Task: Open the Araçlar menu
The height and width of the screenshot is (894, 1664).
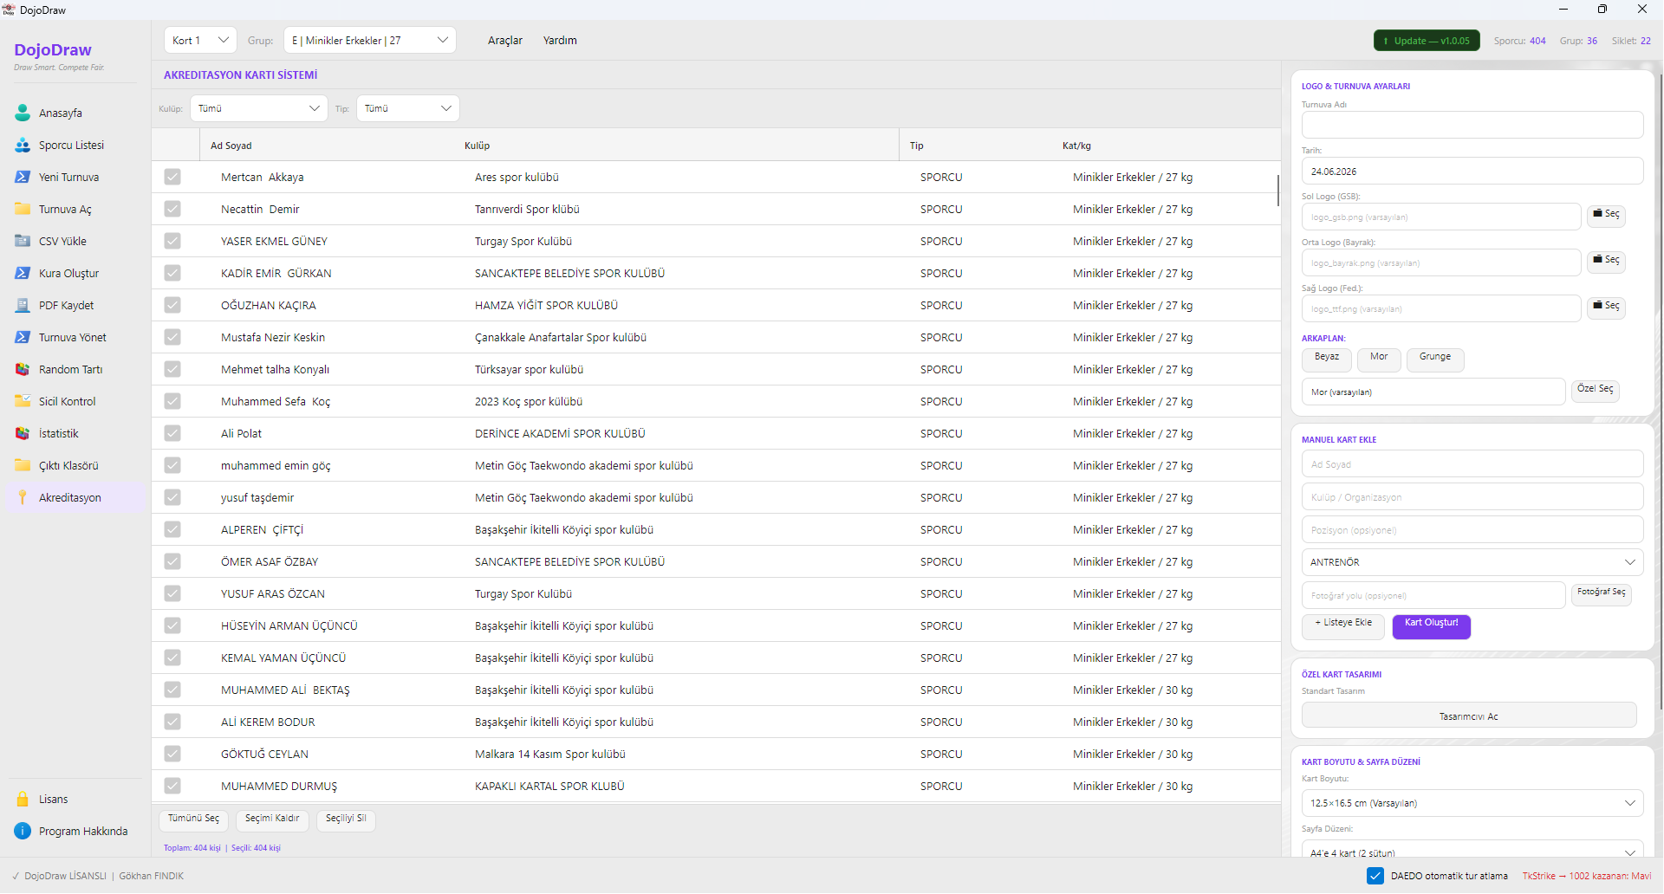Action: click(x=505, y=41)
